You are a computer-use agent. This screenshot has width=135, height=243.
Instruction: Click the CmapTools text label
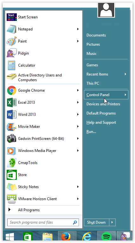(x=28, y=163)
